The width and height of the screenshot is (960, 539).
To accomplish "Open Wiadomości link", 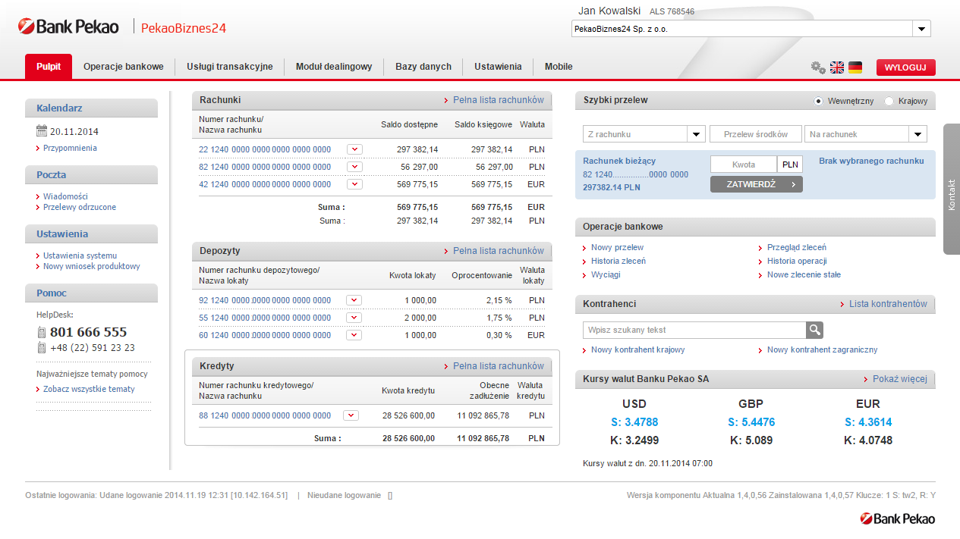I will (x=65, y=196).
